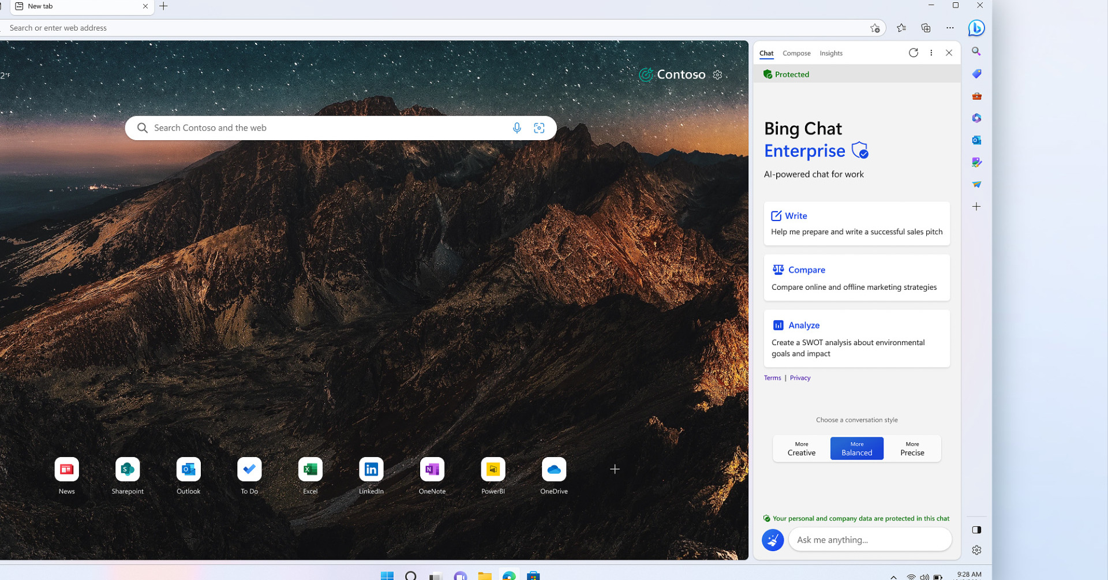Viewport: 1108px width, 580px height.
Task: Open File Explorer from taskbar
Action: click(x=485, y=576)
